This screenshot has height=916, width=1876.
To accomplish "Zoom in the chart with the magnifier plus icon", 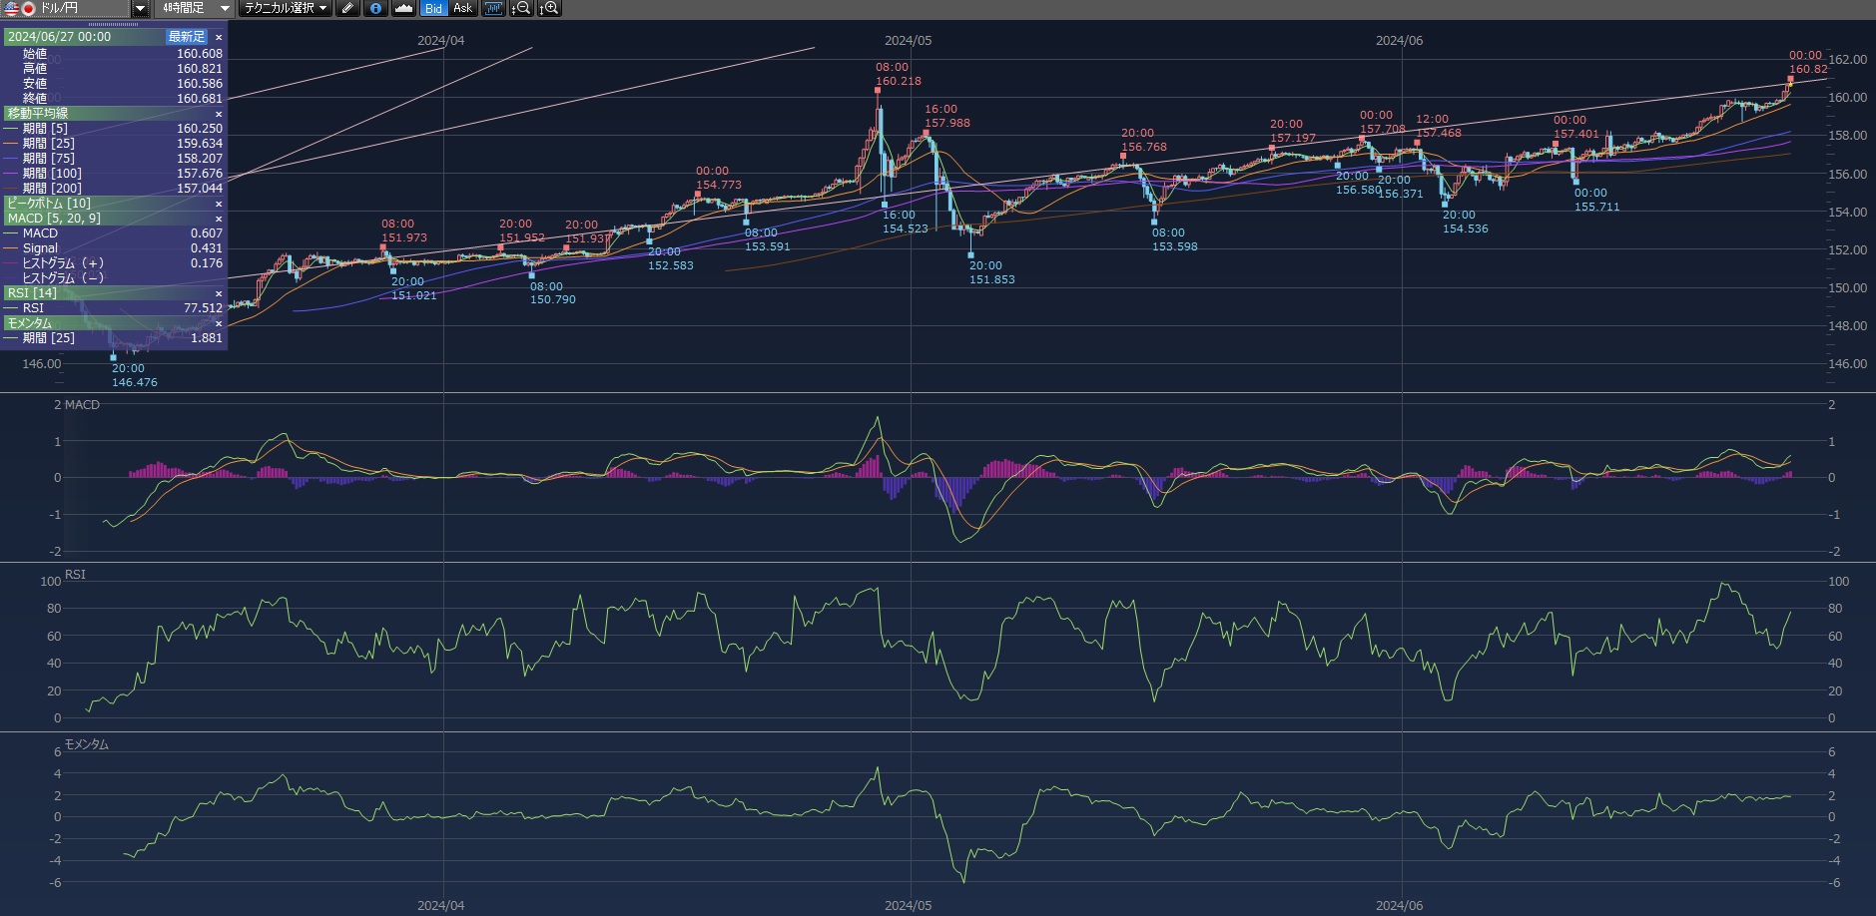I will coord(549,8).
